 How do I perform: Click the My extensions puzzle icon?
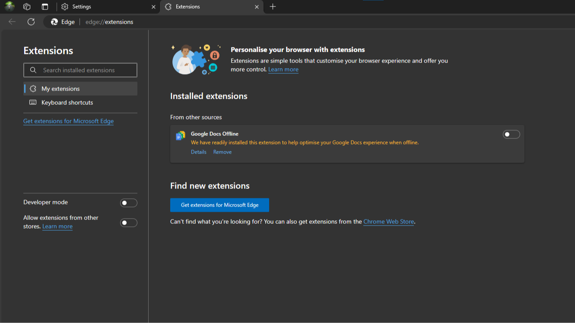coord(33,88)
